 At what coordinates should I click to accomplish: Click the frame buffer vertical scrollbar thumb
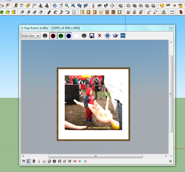pos(171,94)
